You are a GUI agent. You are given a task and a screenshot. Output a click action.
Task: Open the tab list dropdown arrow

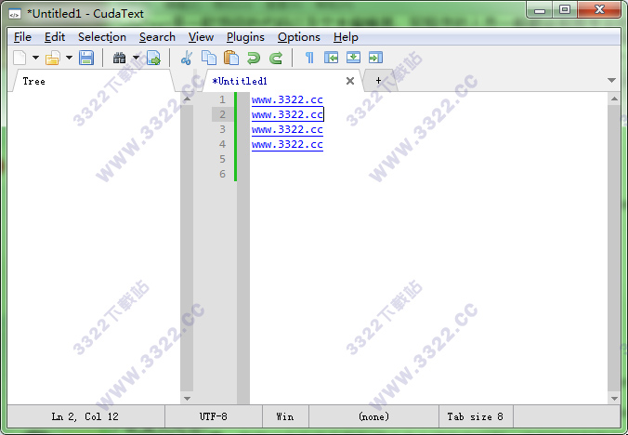pos(611,81)
